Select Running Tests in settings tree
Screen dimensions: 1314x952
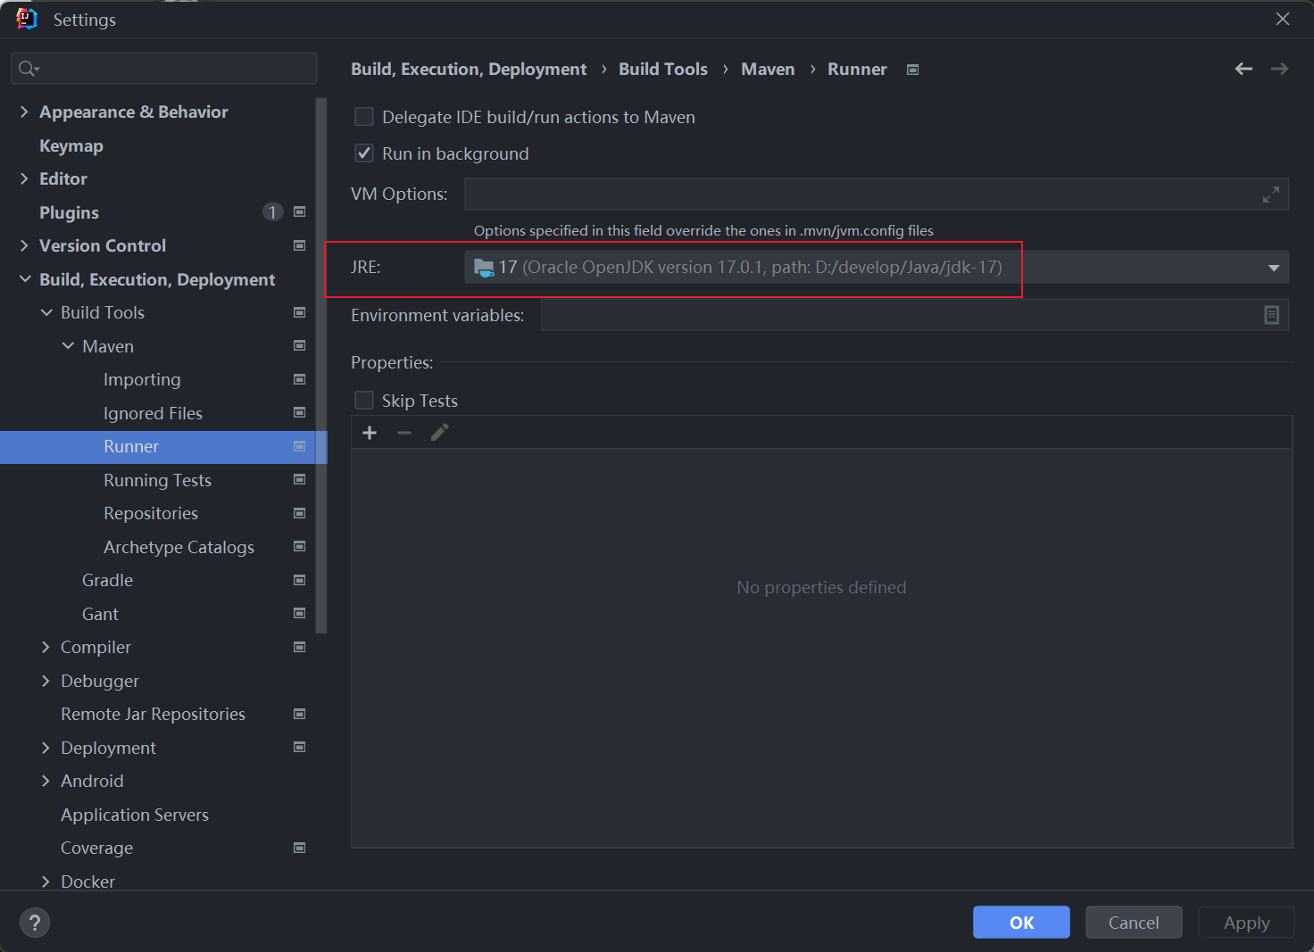click(x=157, y=480)
